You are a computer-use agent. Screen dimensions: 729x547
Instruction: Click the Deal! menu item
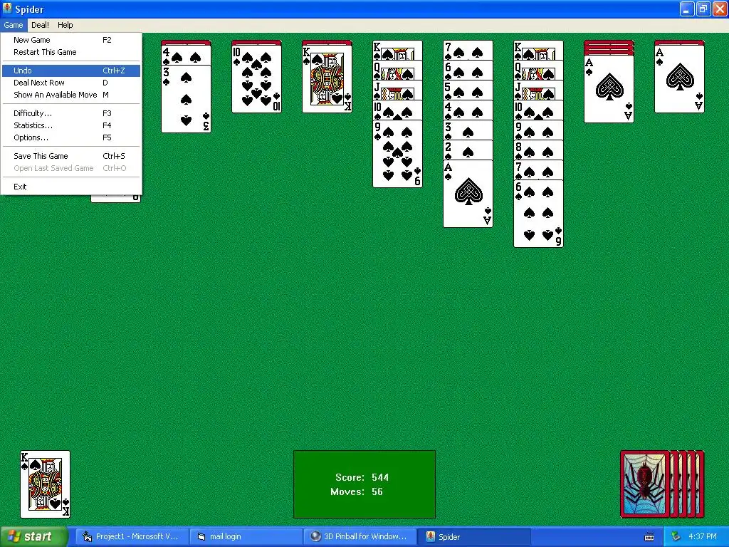[x=40, y=25]
